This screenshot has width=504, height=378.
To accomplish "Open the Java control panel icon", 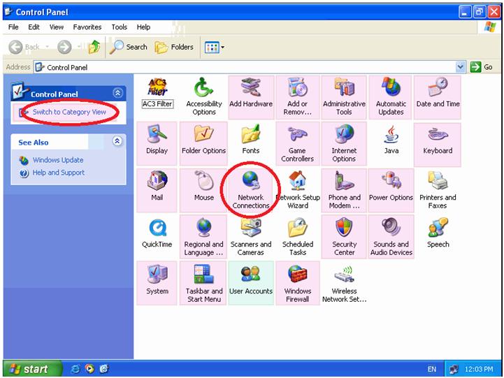I will point(391,138).
